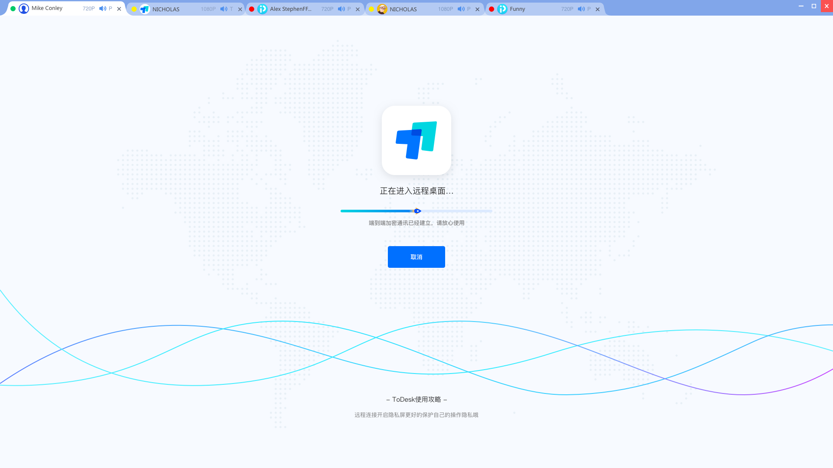Click the 720P resolution label on Funny tab
Viewport: 833px width, 468px height.
(567, 9)
